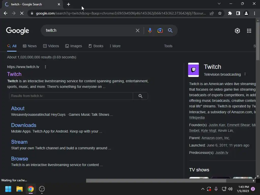Open the Justin.tv predecessor link
260x195 pixels.
tap(222, 153)
